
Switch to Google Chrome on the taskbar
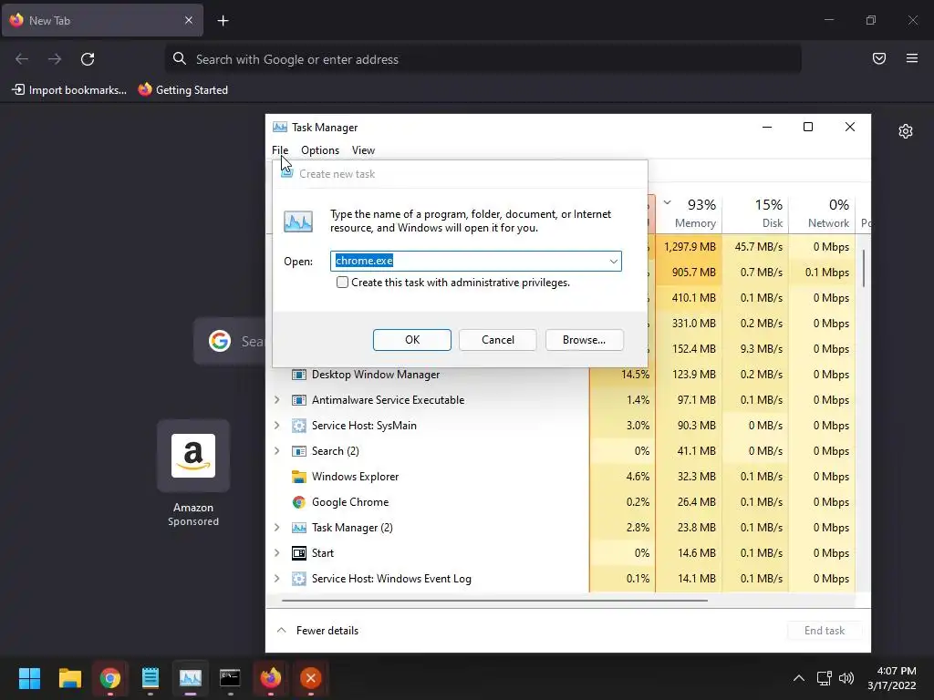110,678
